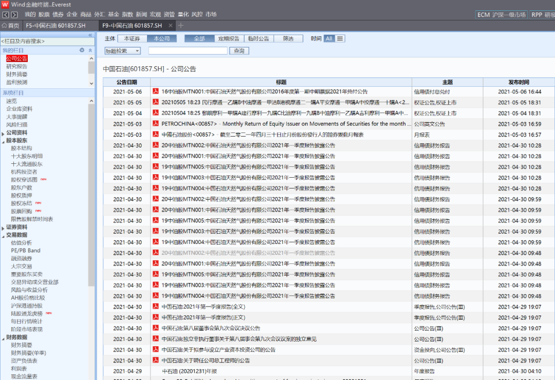Select 全部 announcement type filter

tap(199, 39)
